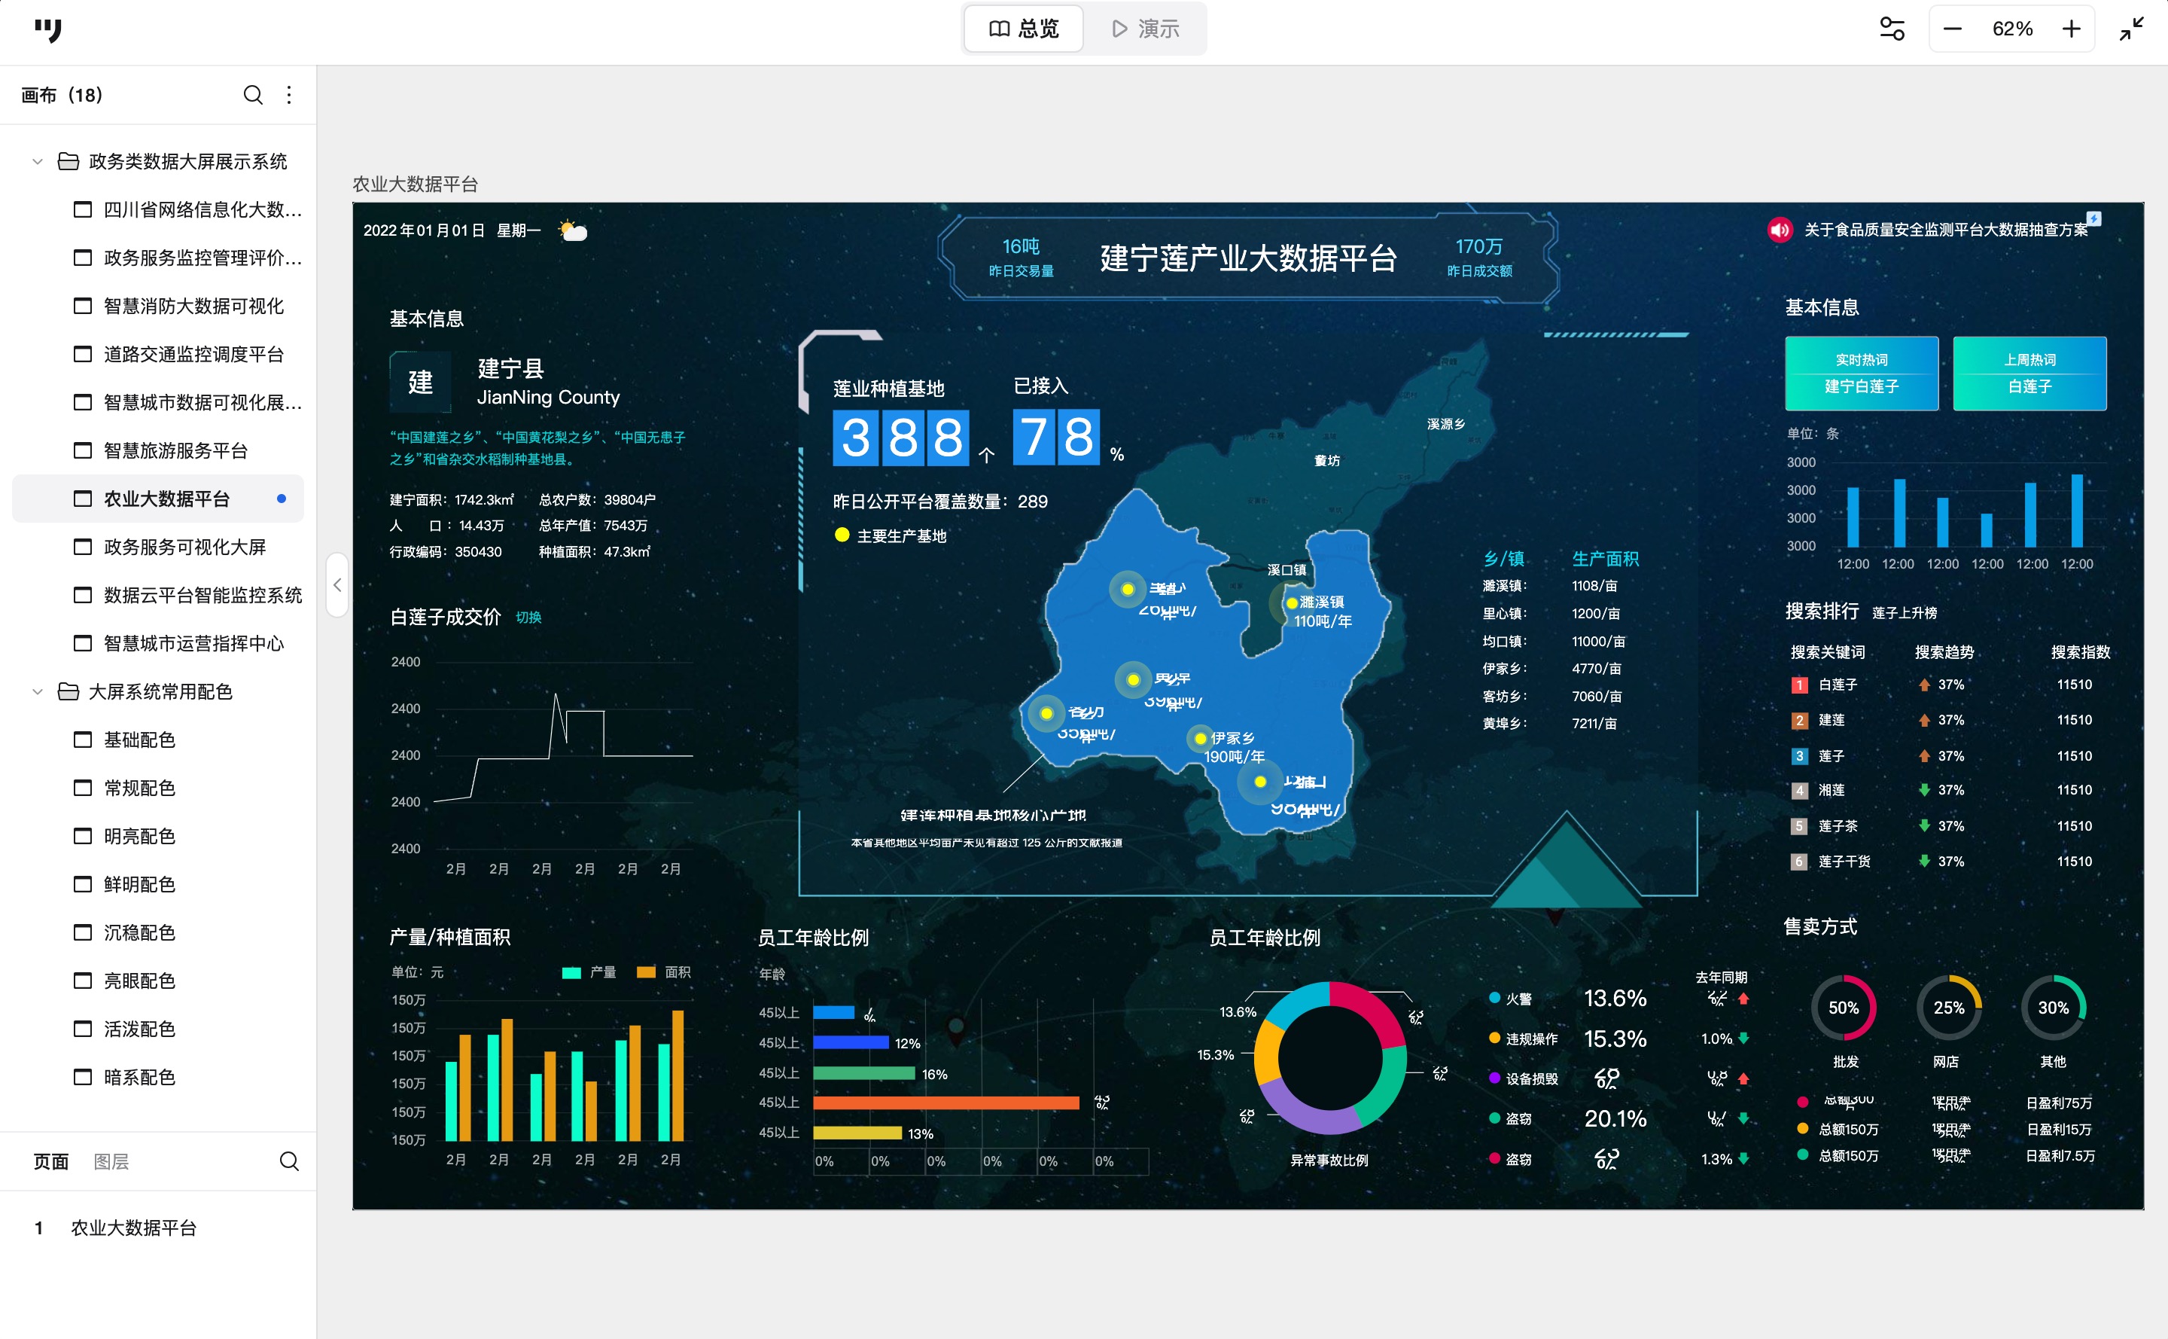
Task: Click the 上周热词 card
Action: 2029,373
